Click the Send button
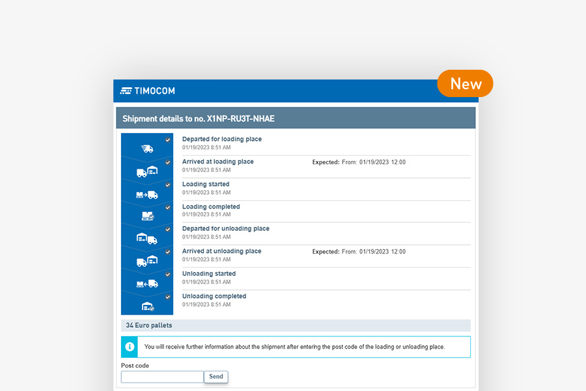 (216, 377)
